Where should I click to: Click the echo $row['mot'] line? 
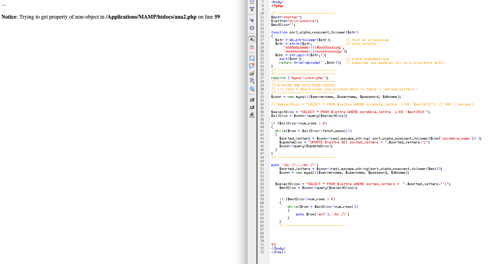click(323, 214)
